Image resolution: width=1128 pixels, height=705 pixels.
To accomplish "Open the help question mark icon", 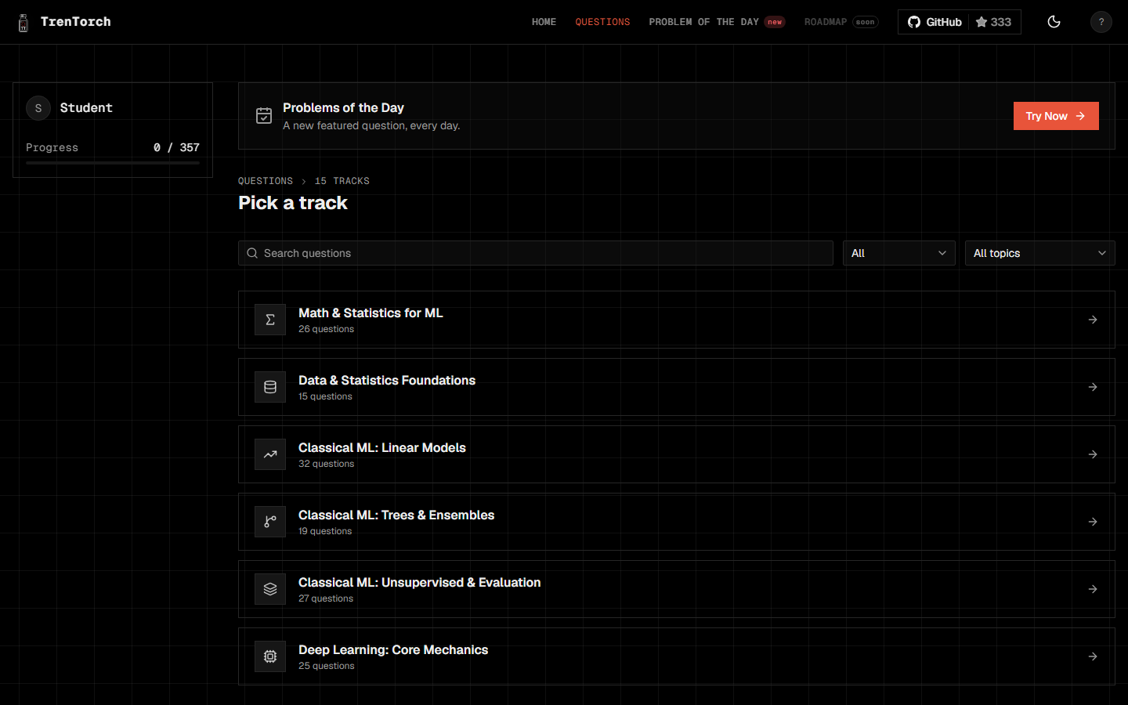I will coord(1101,22).
